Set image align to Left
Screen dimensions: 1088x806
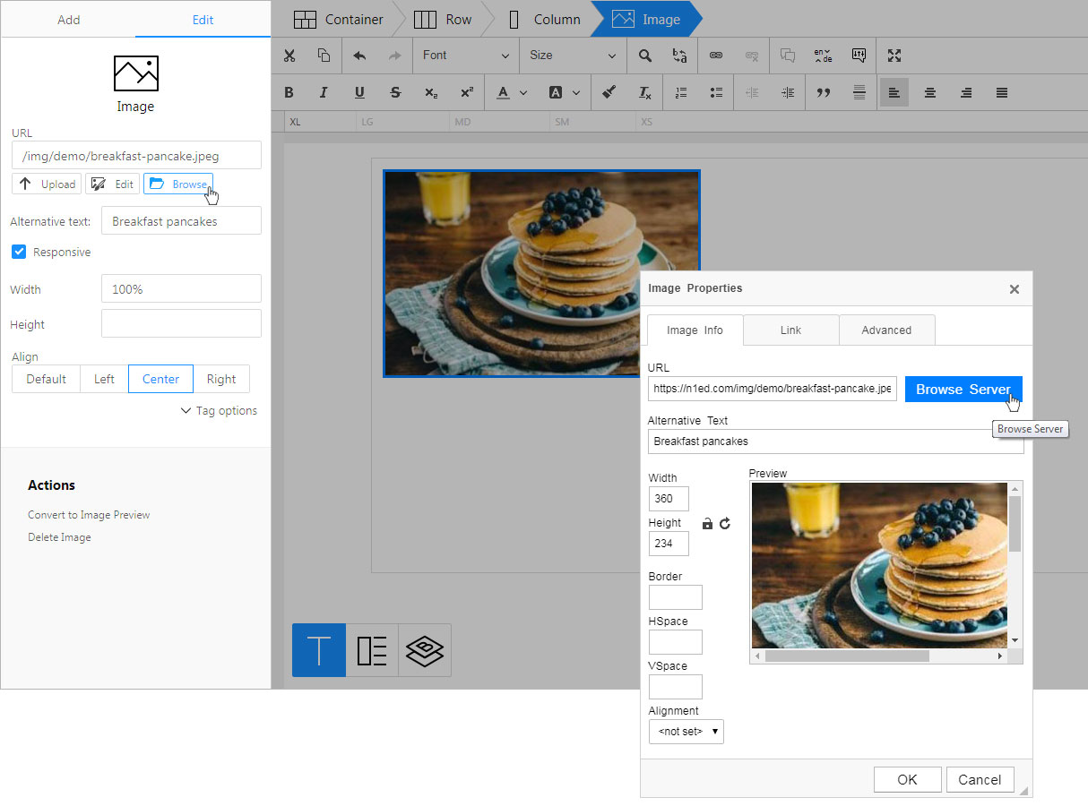[104, 379]
